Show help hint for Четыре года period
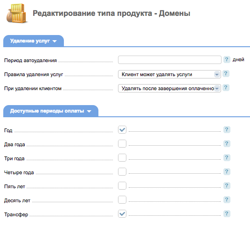Image resolution: width=250 pixels, height=227 pixels. point(227,171)
